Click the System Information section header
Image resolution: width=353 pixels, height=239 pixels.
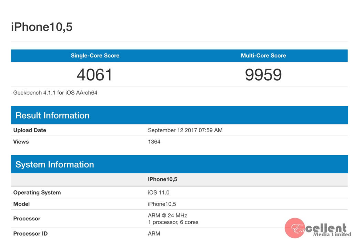pos(54,165)
